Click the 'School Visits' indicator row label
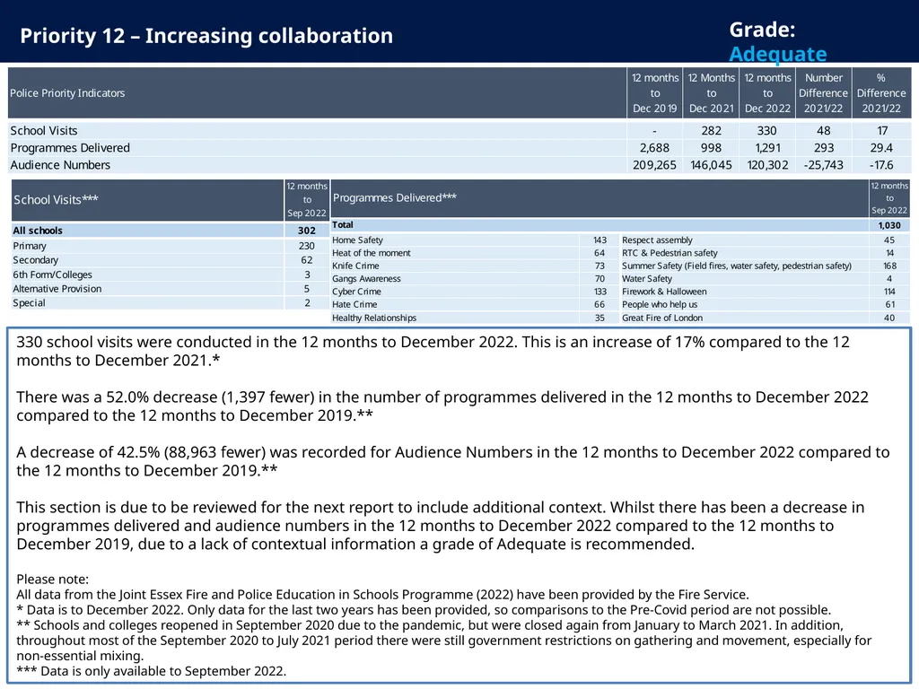This screenshot has height=689, width=919. (x=44, y=131)
